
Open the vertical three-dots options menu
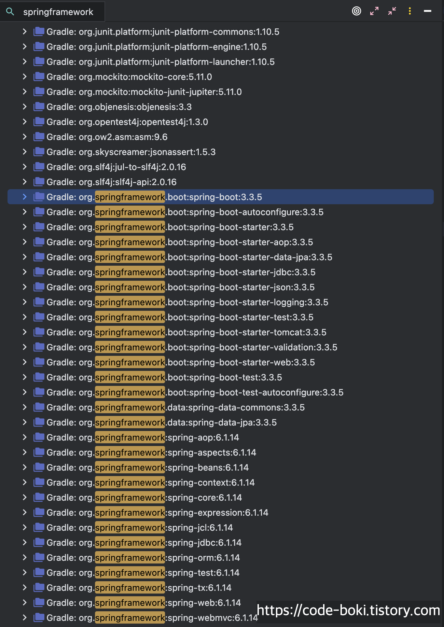click(x=410, y=11)
